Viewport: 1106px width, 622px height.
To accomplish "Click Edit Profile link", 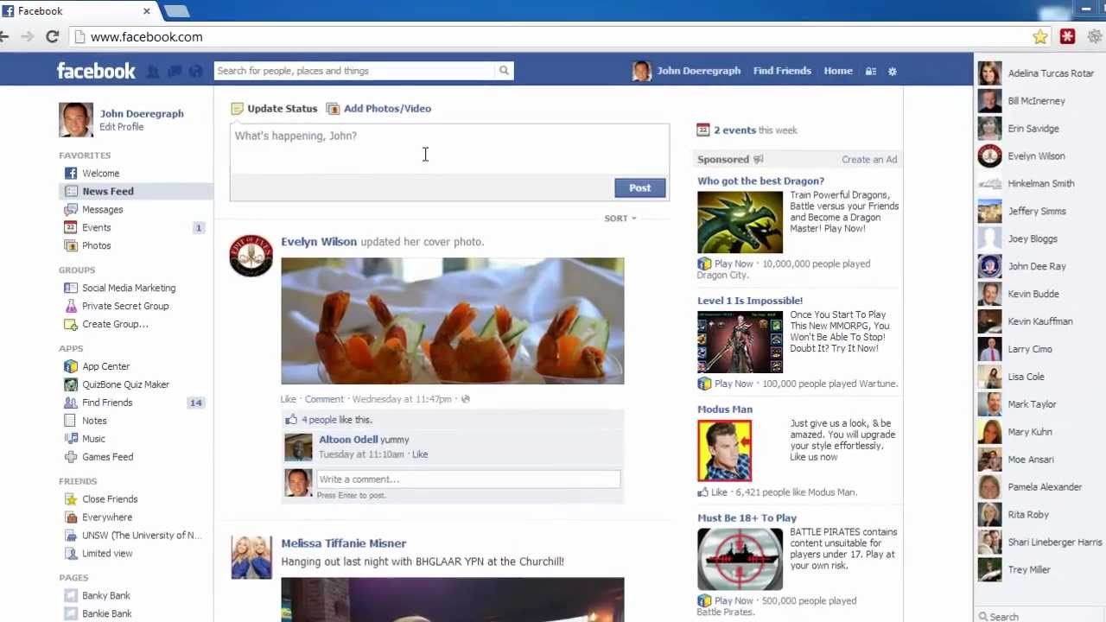I will click(121, 127).
